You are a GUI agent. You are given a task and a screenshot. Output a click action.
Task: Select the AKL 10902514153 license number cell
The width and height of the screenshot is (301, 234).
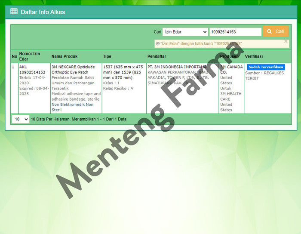pos(32,70)
